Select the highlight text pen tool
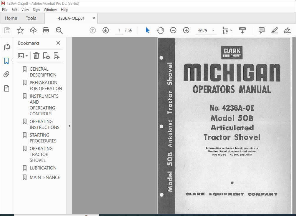This screenshot has height=216, width=296. pos(274,30)
